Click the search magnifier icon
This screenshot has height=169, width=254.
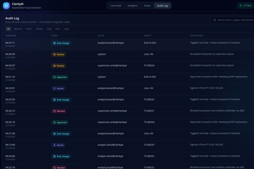(x=215, y=20)
